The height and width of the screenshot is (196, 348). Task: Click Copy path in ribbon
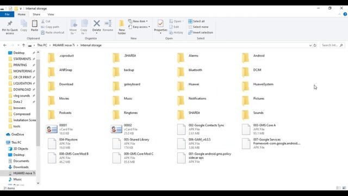50,27
